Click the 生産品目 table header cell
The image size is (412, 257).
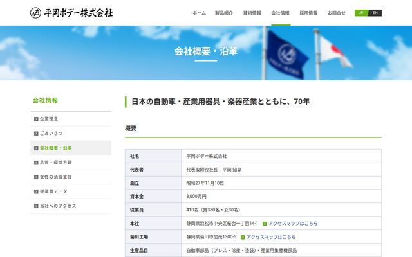click(x=153, y=251)
